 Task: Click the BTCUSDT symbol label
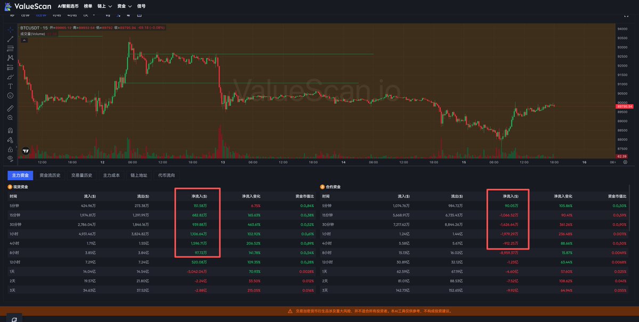click(x=30, y=28)
